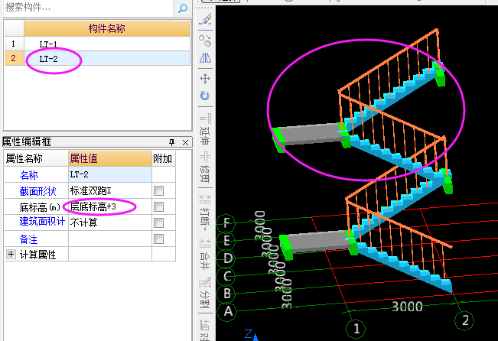
Task: Toggle the 备注 附加 checkbox
Action: [158, 239]
